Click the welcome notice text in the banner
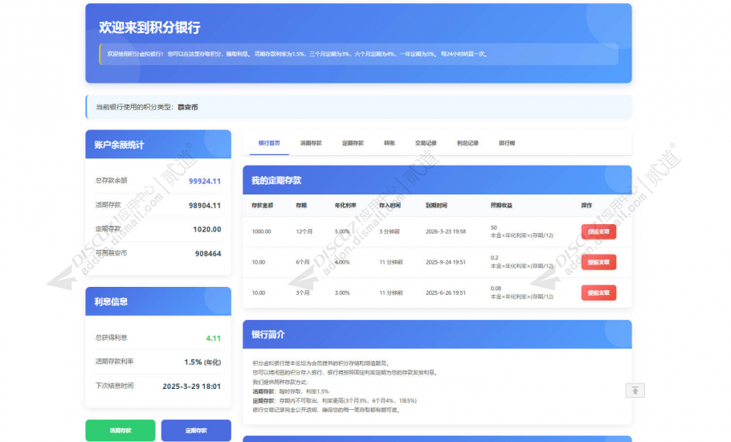Viewport: 731px width, 442px height. pos(297,54)
